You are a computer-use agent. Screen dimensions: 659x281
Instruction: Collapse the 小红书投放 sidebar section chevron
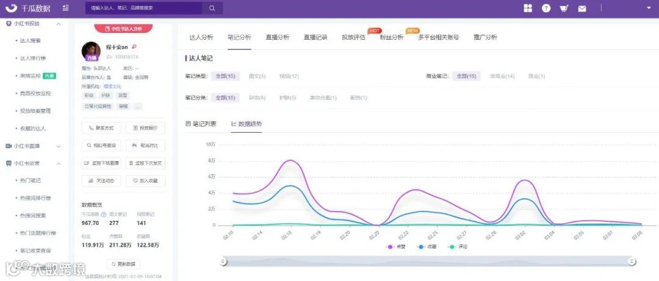pyautogui.click(x=59, y=24)
